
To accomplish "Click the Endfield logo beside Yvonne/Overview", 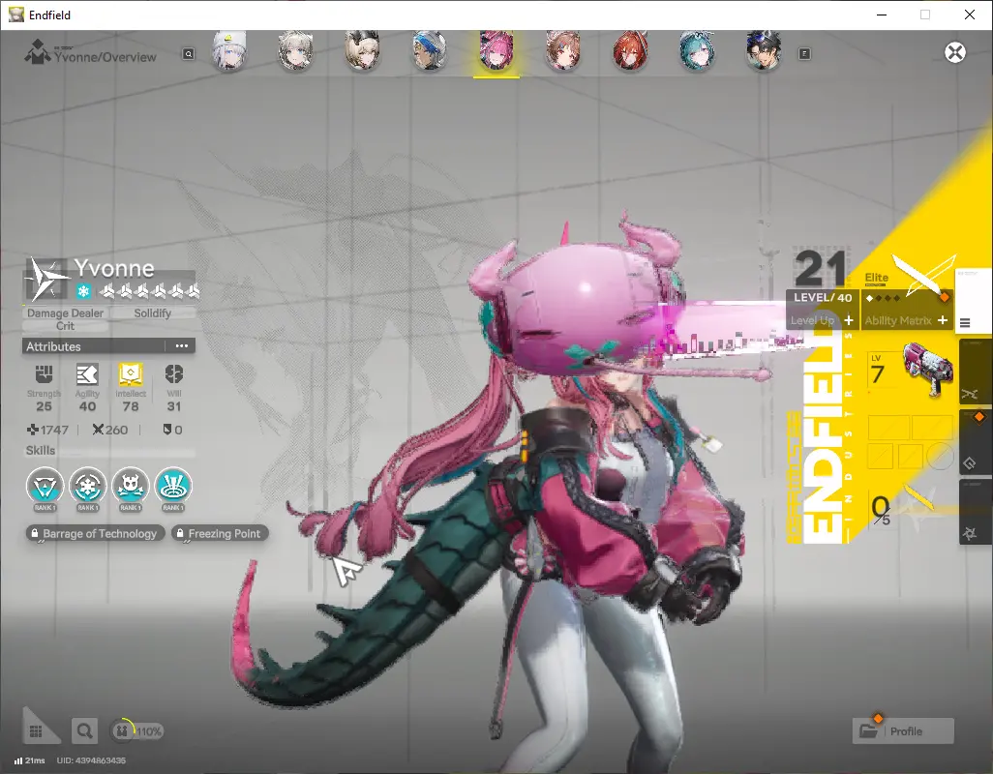I will point(38,52).
